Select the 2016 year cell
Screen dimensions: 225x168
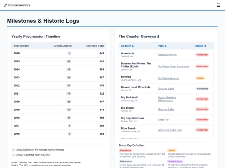pyautogui.click(x=17, y=134)
